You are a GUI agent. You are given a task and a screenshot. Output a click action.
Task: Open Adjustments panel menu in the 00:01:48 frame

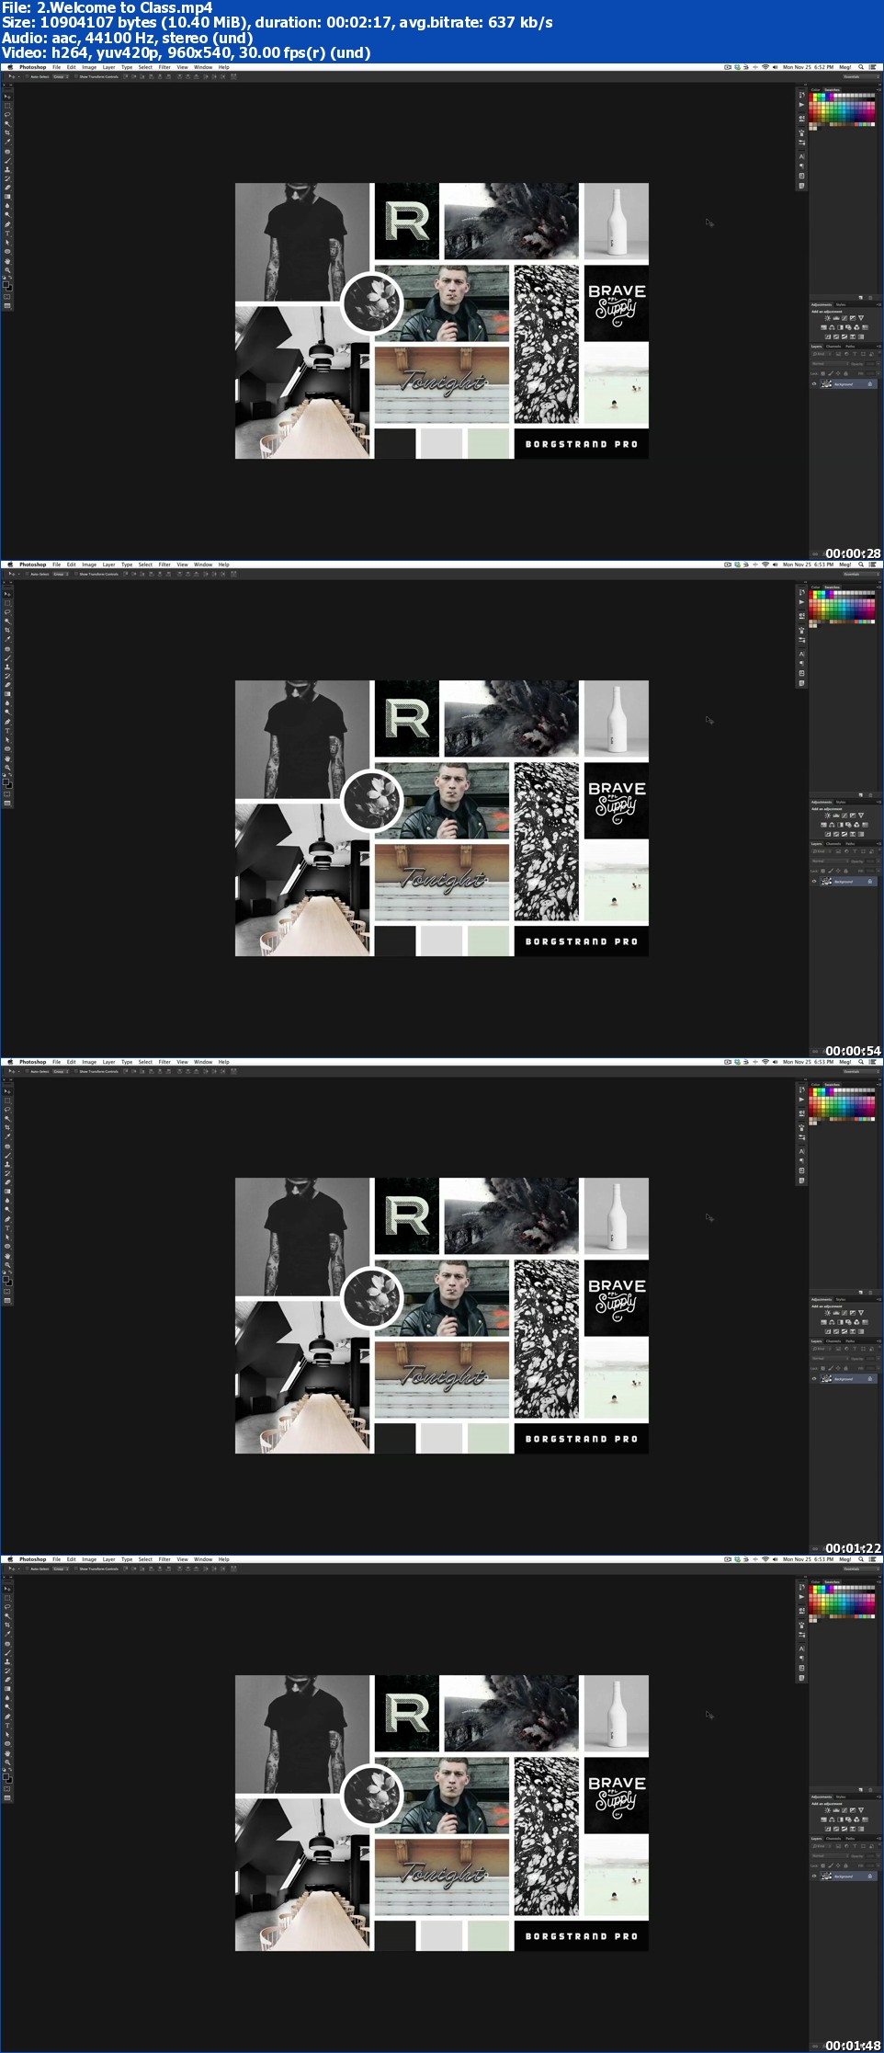(879, 1797)
